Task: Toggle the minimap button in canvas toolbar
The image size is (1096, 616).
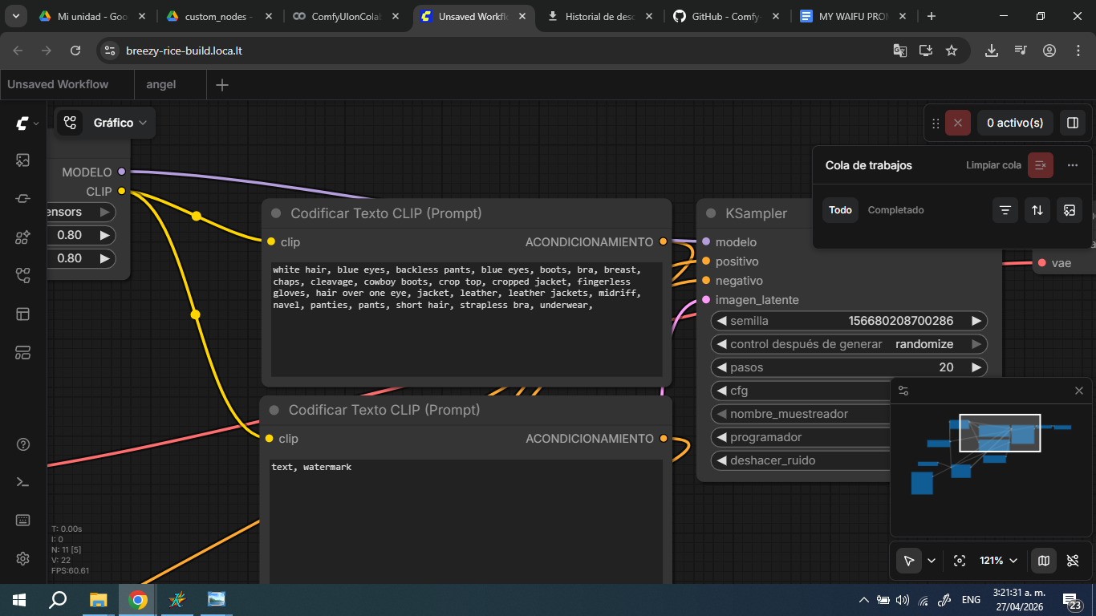Action: 1043,561
